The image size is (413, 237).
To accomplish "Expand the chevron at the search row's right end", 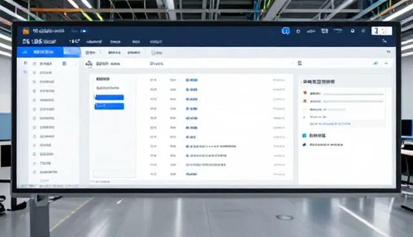I will coord(386,63).
